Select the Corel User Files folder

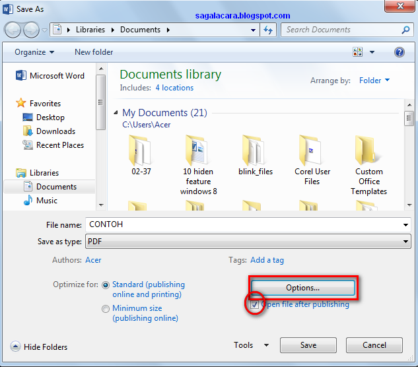tap(312, 160)
